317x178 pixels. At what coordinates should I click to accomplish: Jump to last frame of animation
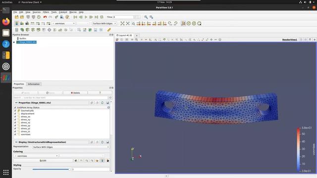coord(97,17)
